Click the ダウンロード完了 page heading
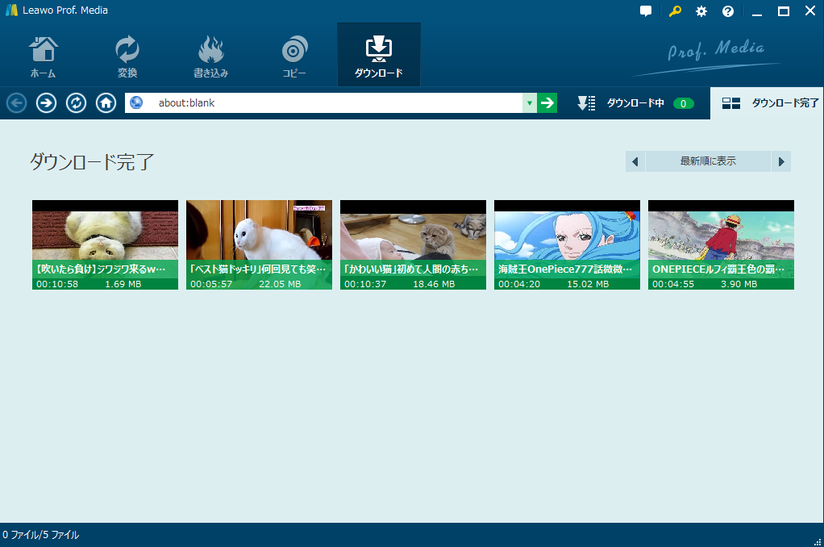 point(92,161)
